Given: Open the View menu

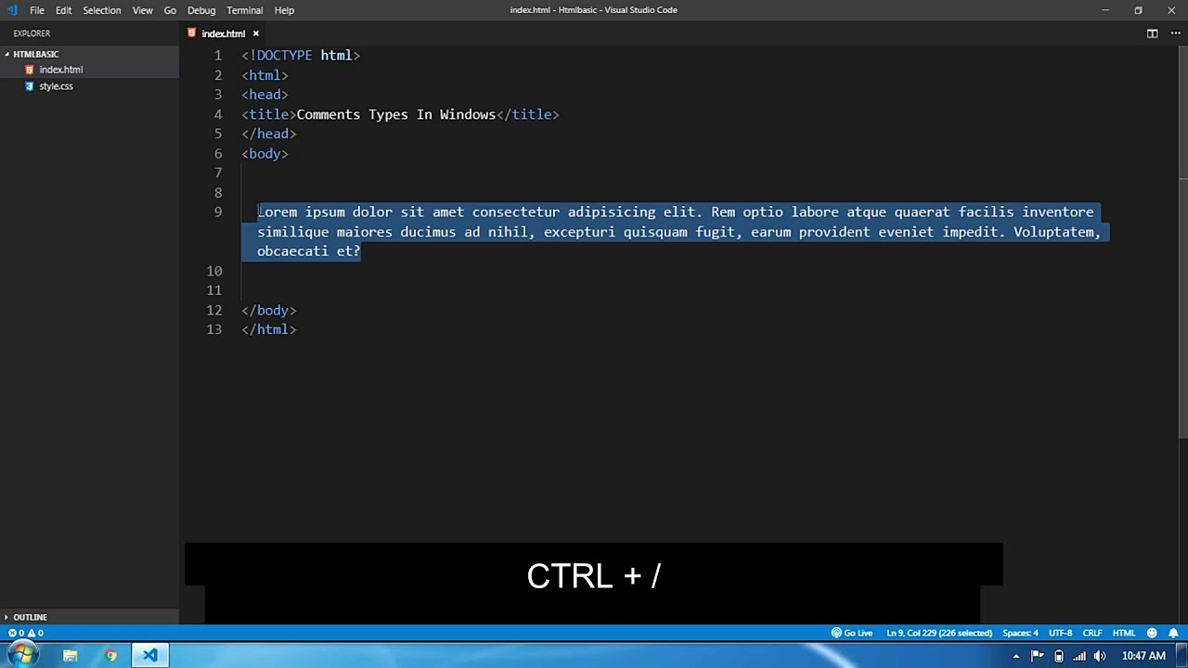Looking at the screenshot, I should coord(142,10).
